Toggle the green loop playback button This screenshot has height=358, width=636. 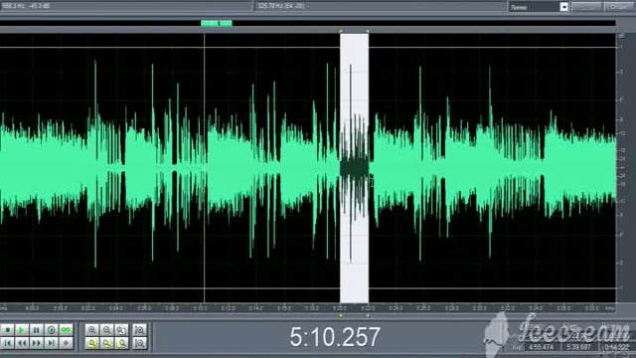pos(66,330)
